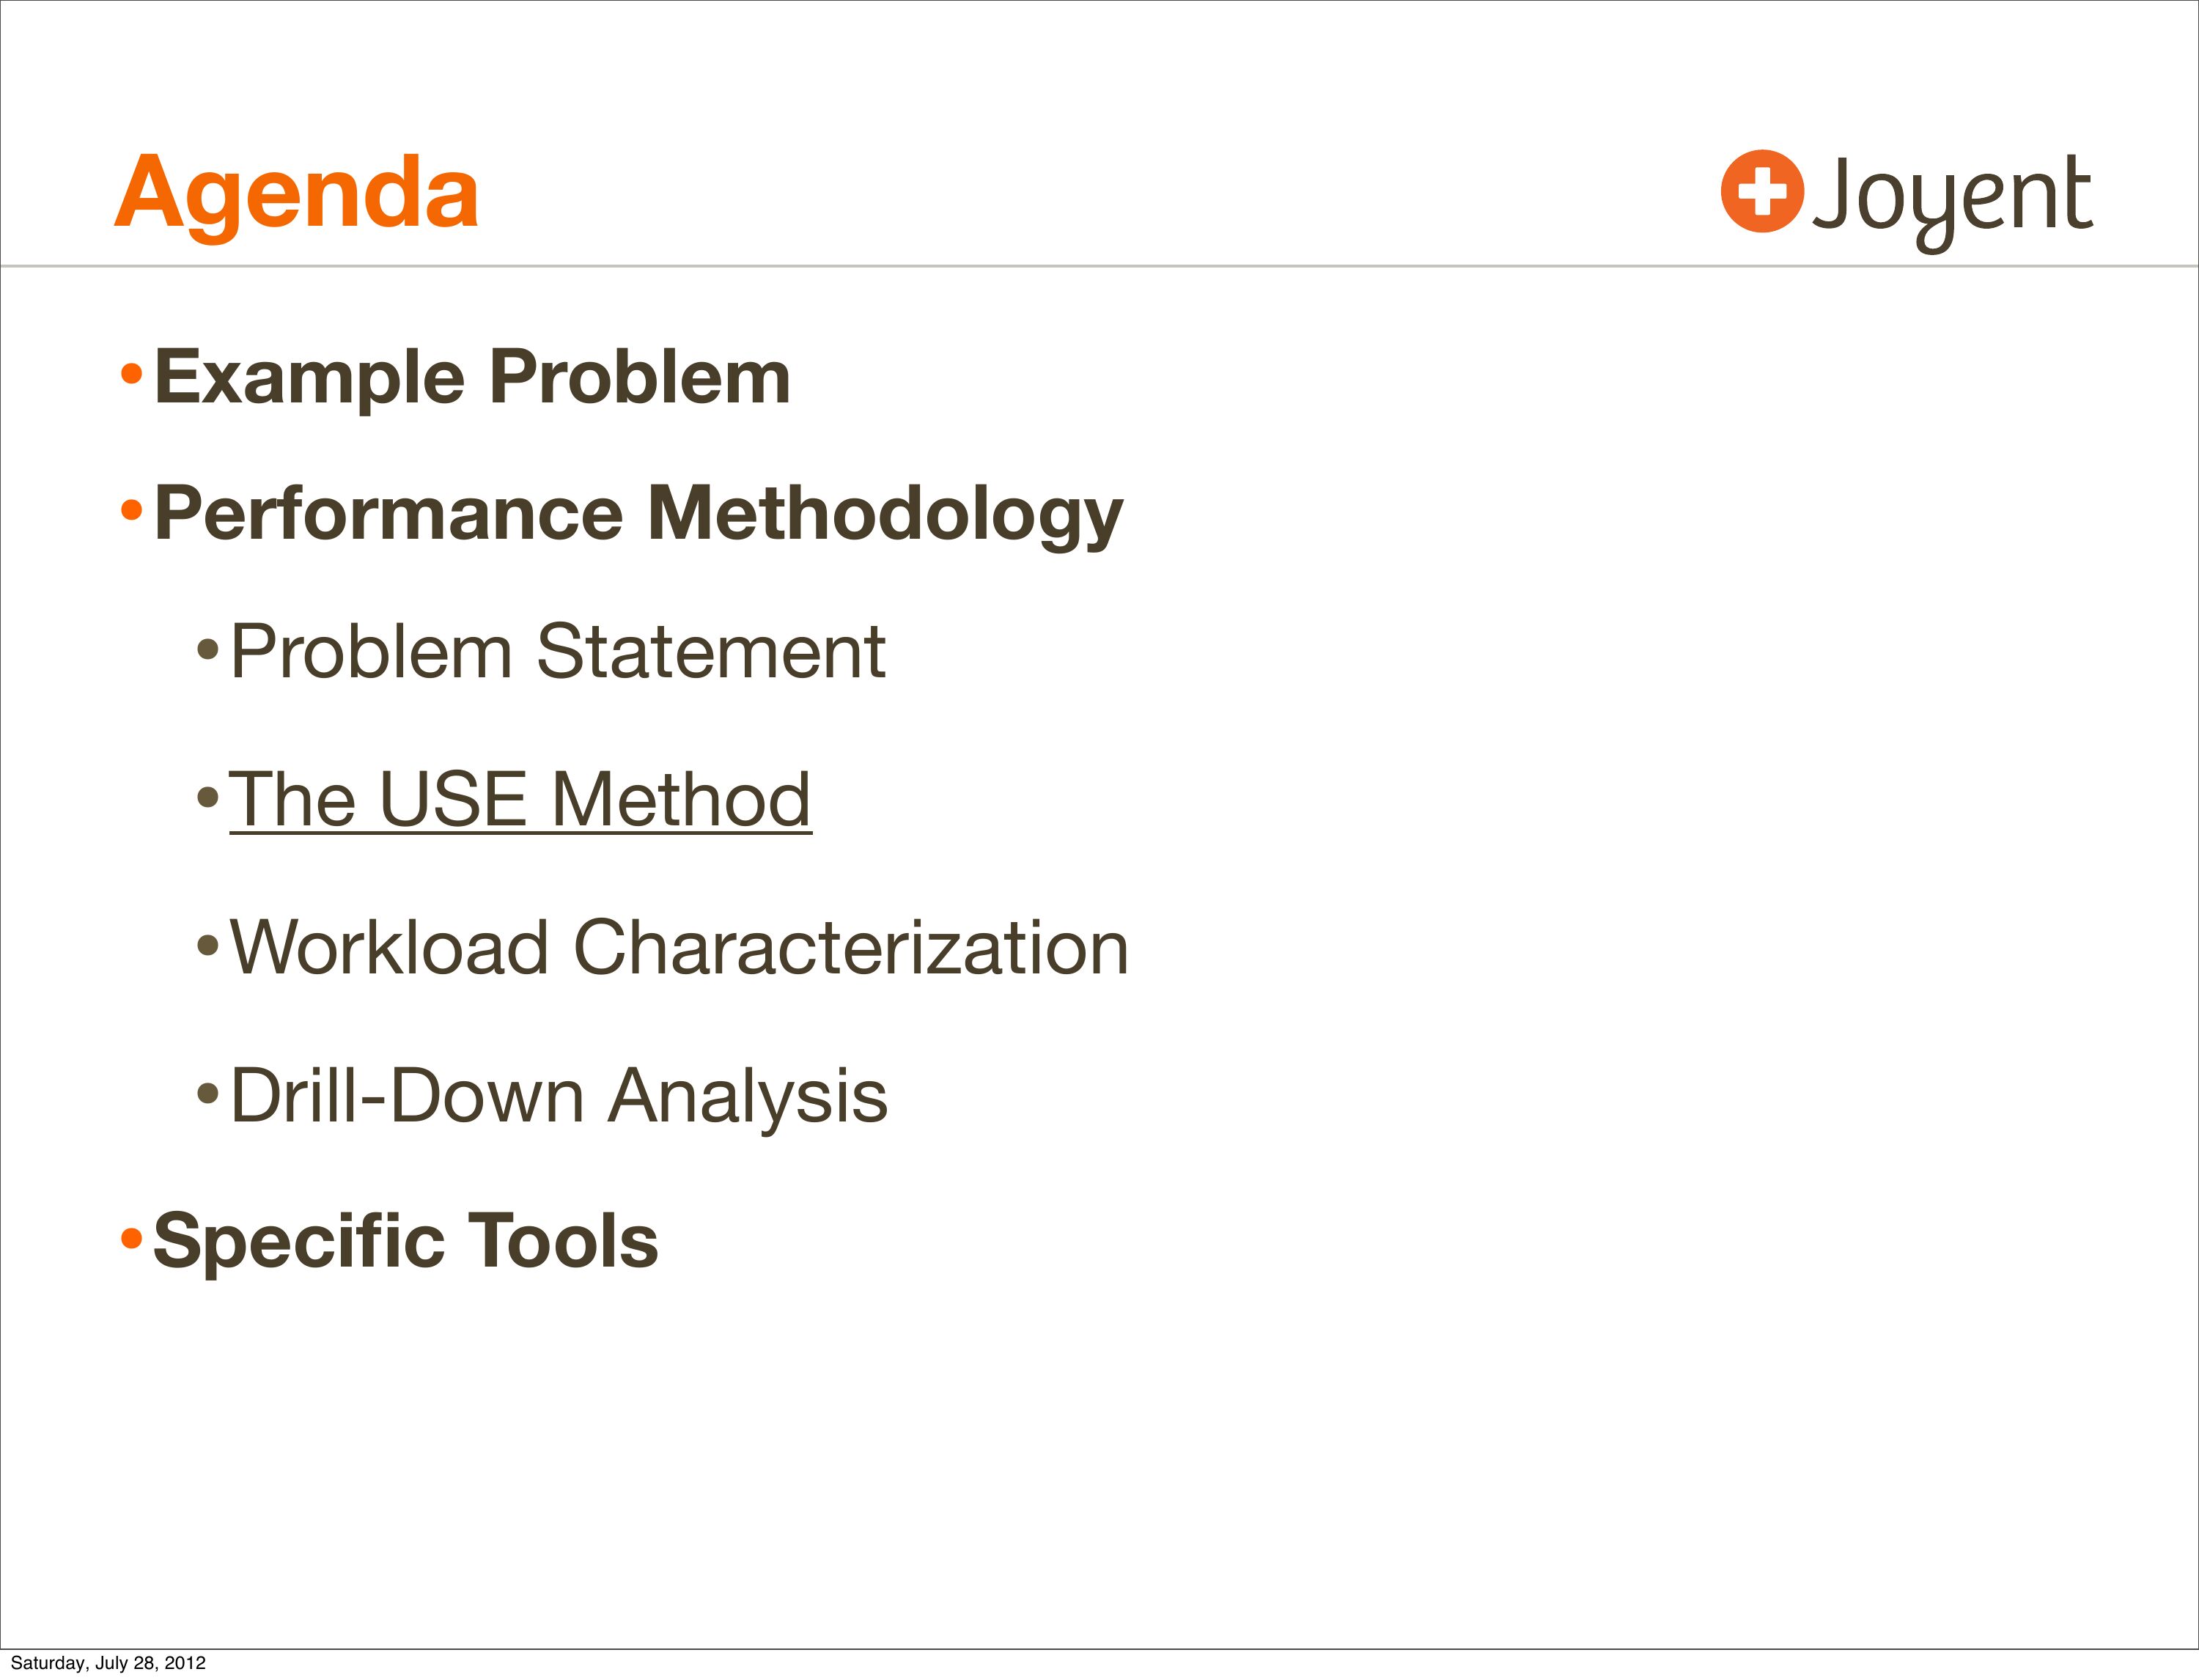Screen dimensions: 2199x1680
Task: Click the orange bullet before Specific Tools
Action: [x=131, y=1239]
